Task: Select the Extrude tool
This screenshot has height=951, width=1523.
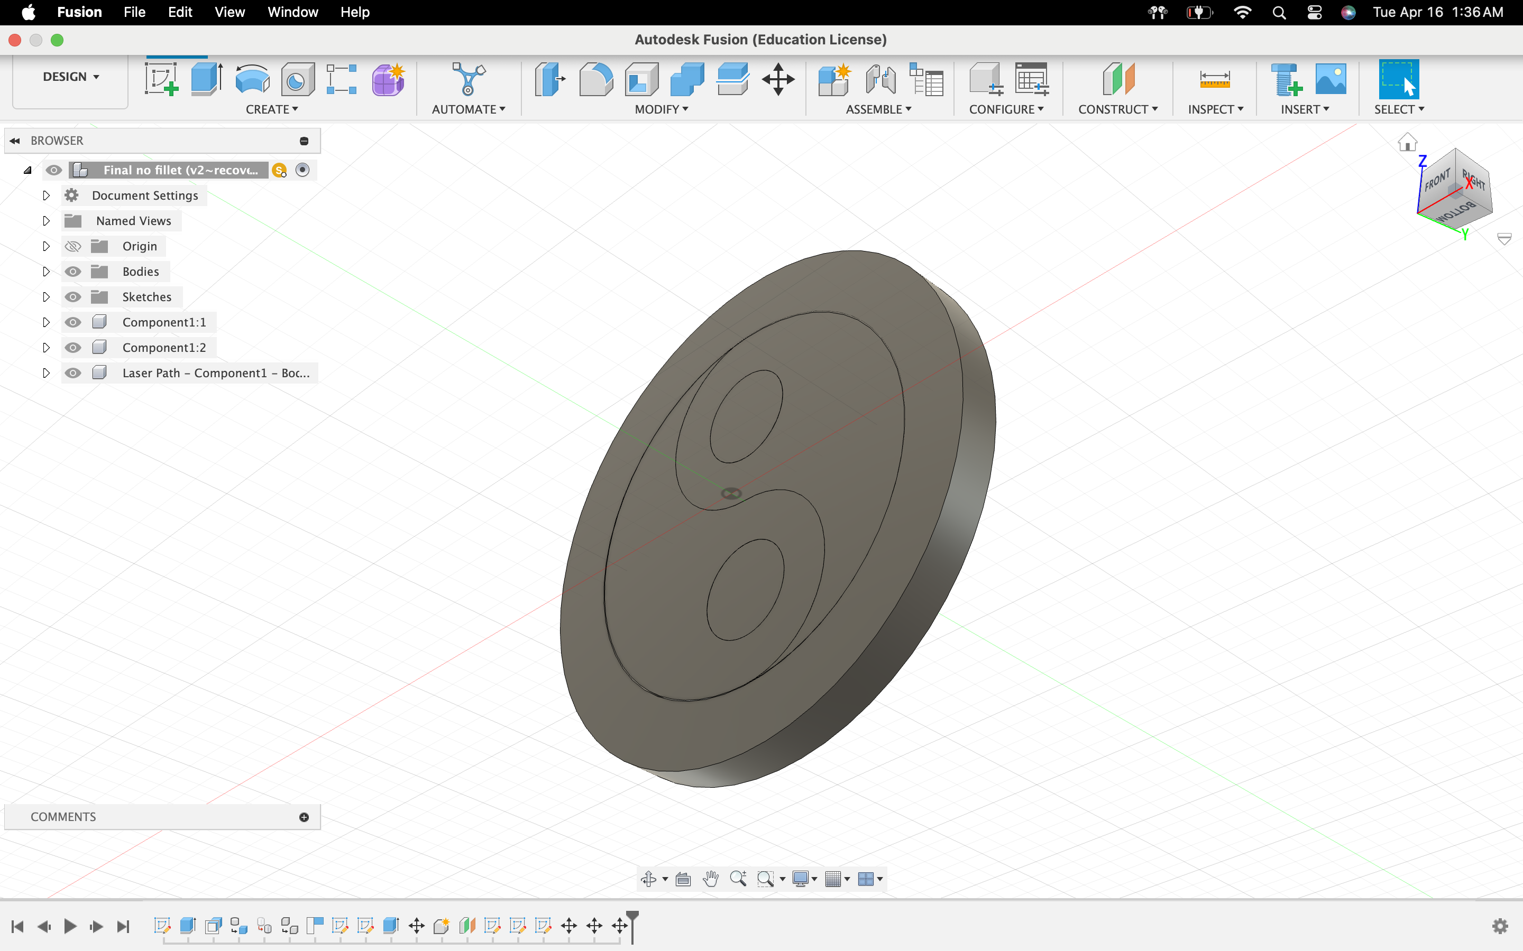Action: click(206, 80)
